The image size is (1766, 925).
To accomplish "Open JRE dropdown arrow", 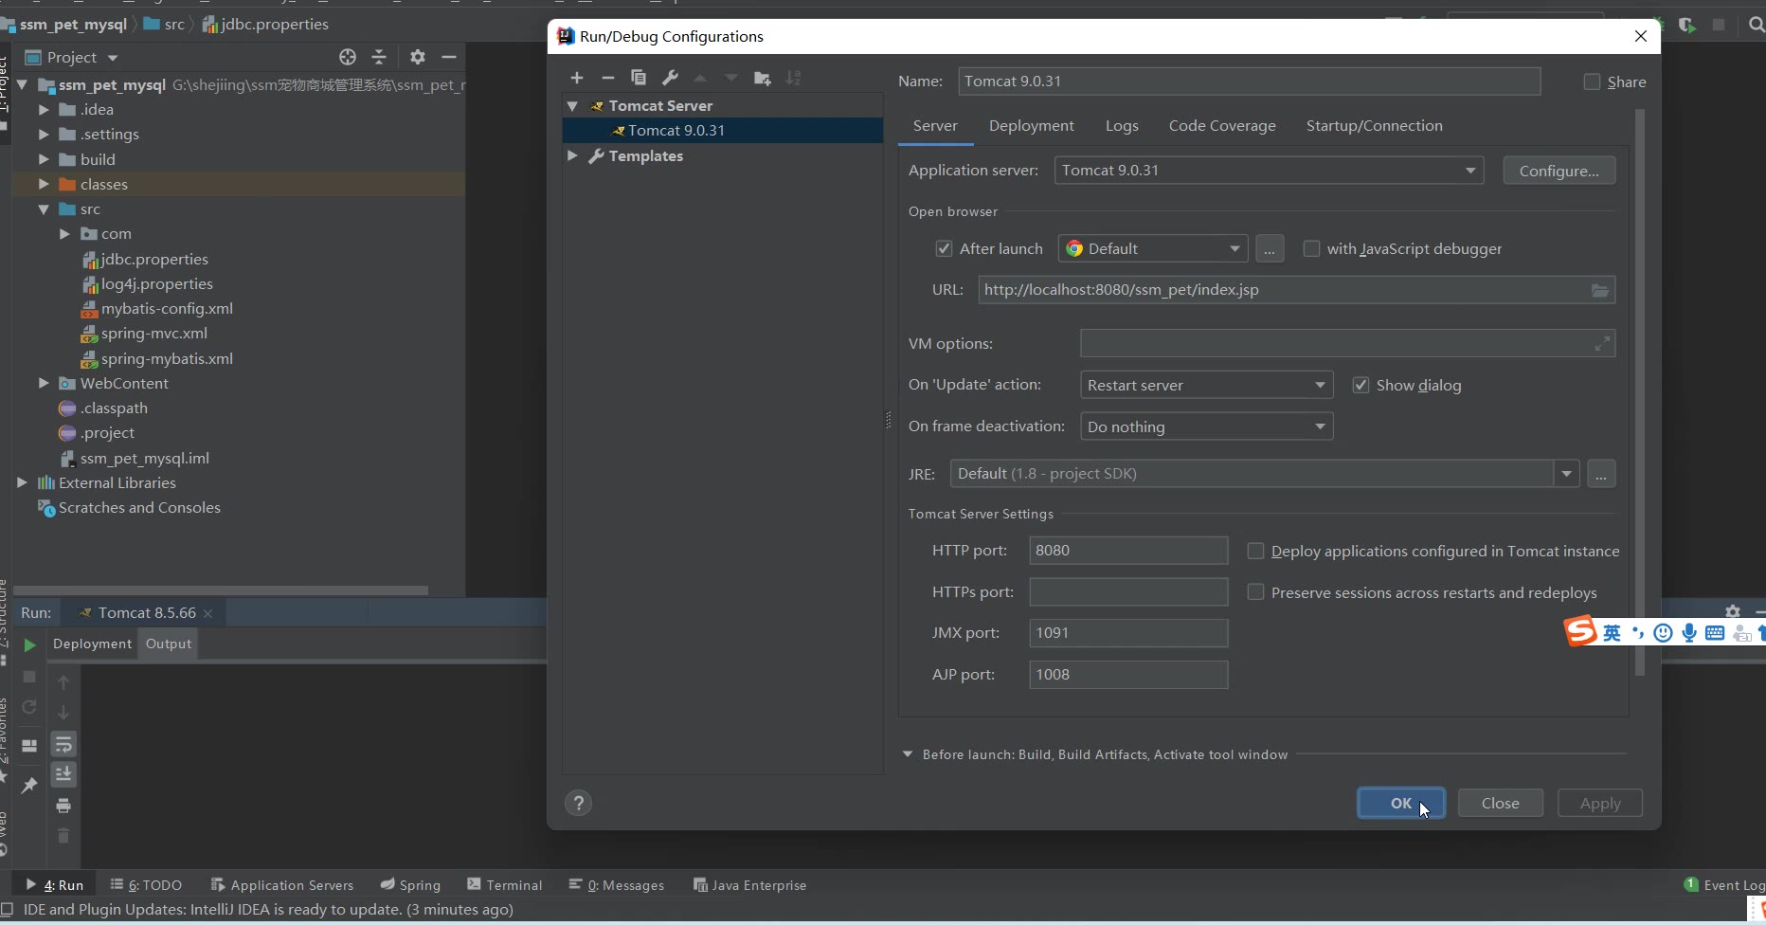I will [1566, 474].
